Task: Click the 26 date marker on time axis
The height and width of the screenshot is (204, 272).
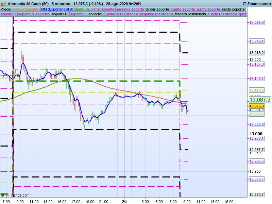Action: coord(124,201)
